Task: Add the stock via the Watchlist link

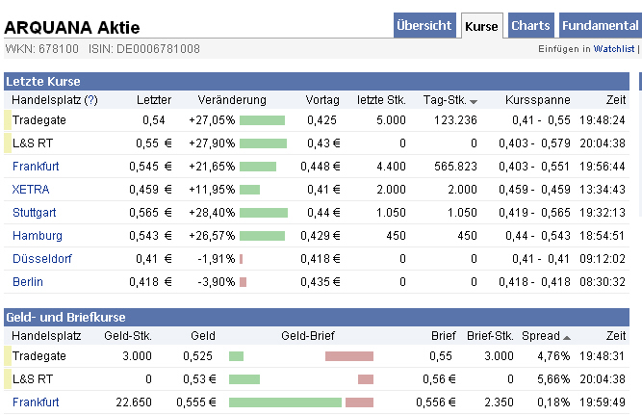Action: [x=613, y=48]
